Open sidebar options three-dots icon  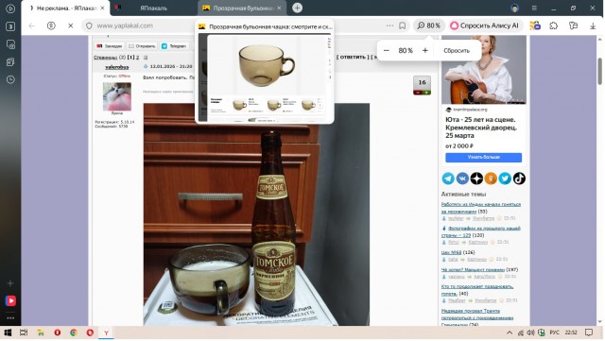[10, 317]
